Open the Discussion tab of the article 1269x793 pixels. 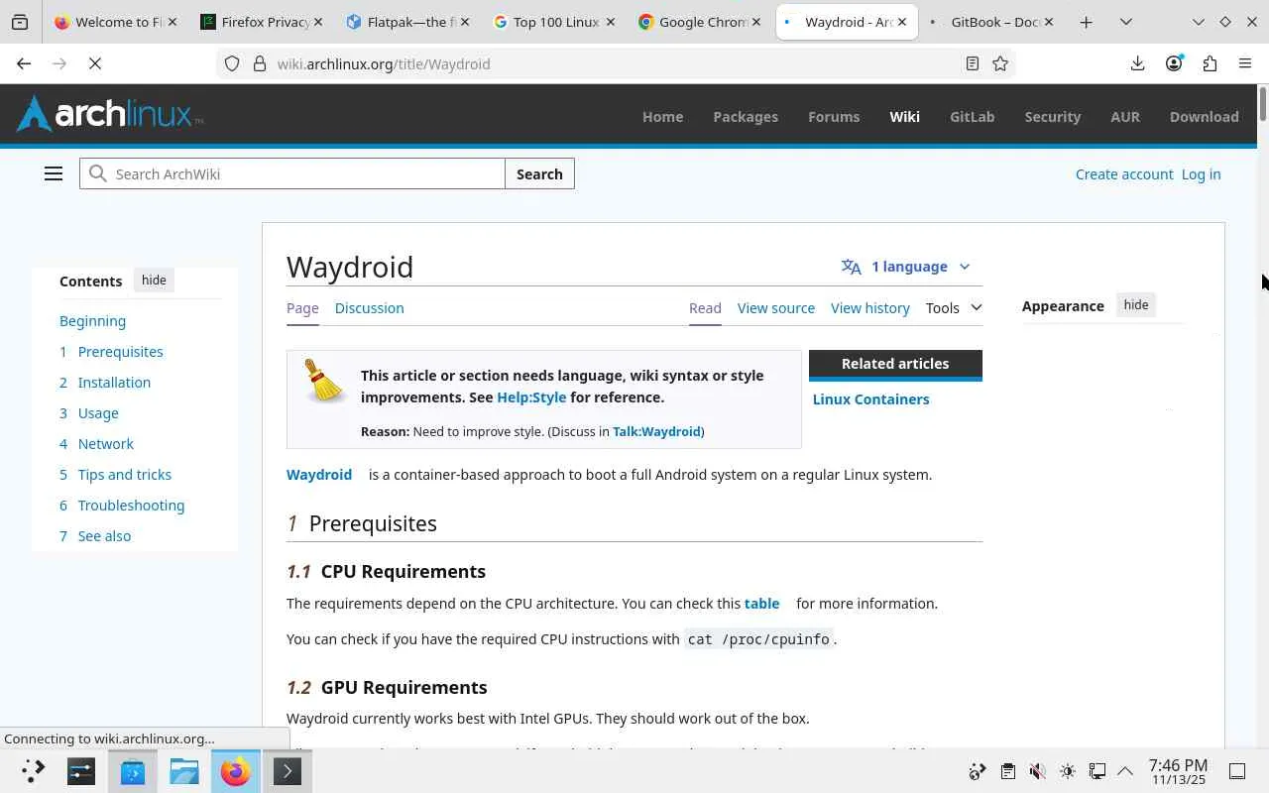tap(369, 308)
